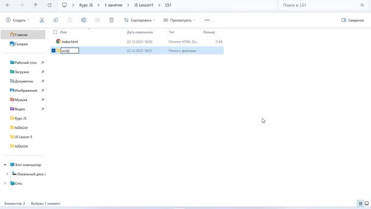Select Этот компьютер in the sidebar
Viewport: 371px width, 209px height.
[x=28, y=165]
